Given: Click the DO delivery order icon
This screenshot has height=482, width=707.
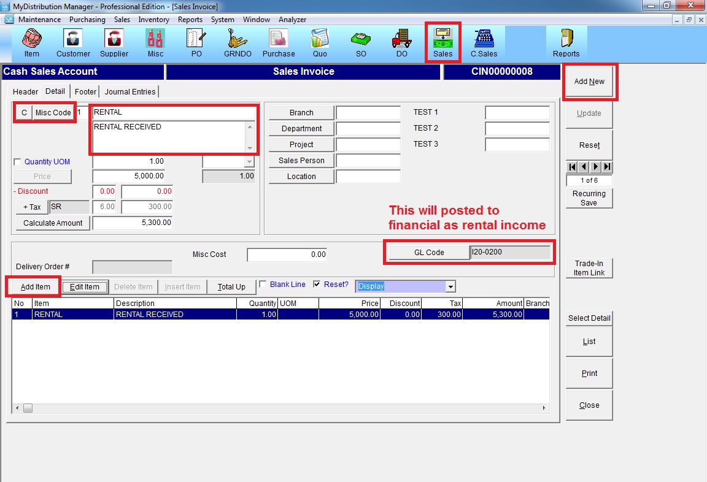Looking at the screenshot, I should tap(401, 43).
